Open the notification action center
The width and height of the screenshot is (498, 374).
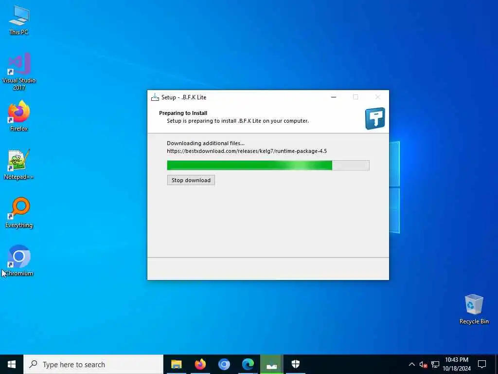coord(482,364)
